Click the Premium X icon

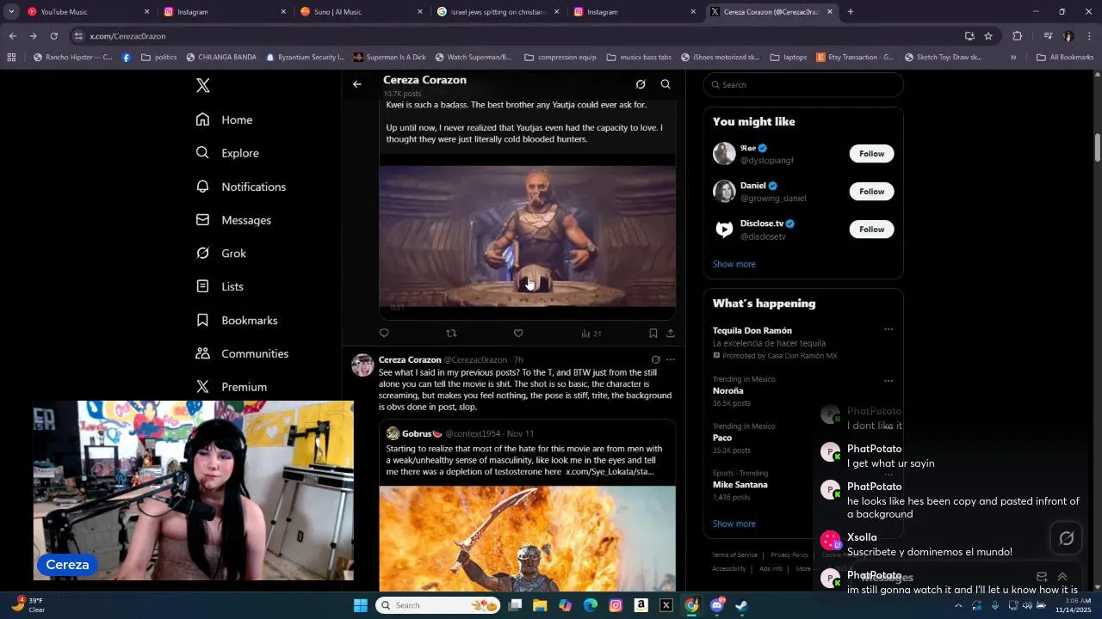pos(203,387)
